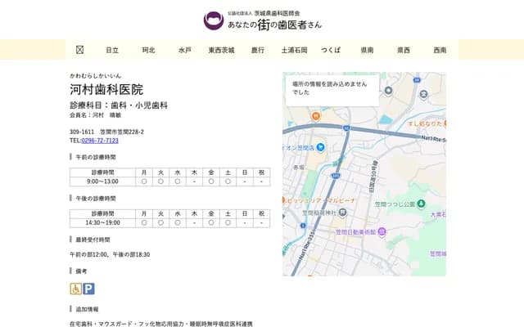Viewport: 524px width, 327px height.
Task: Click the イオン笠間店 shopping pin on map
Action: click(320, 147)
